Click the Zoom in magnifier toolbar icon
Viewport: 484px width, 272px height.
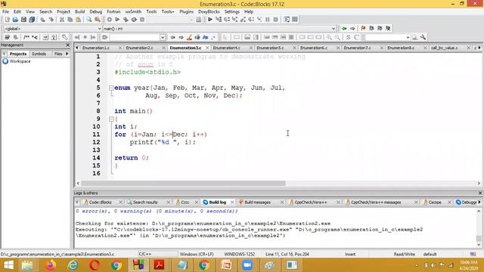tap(329, 37)
